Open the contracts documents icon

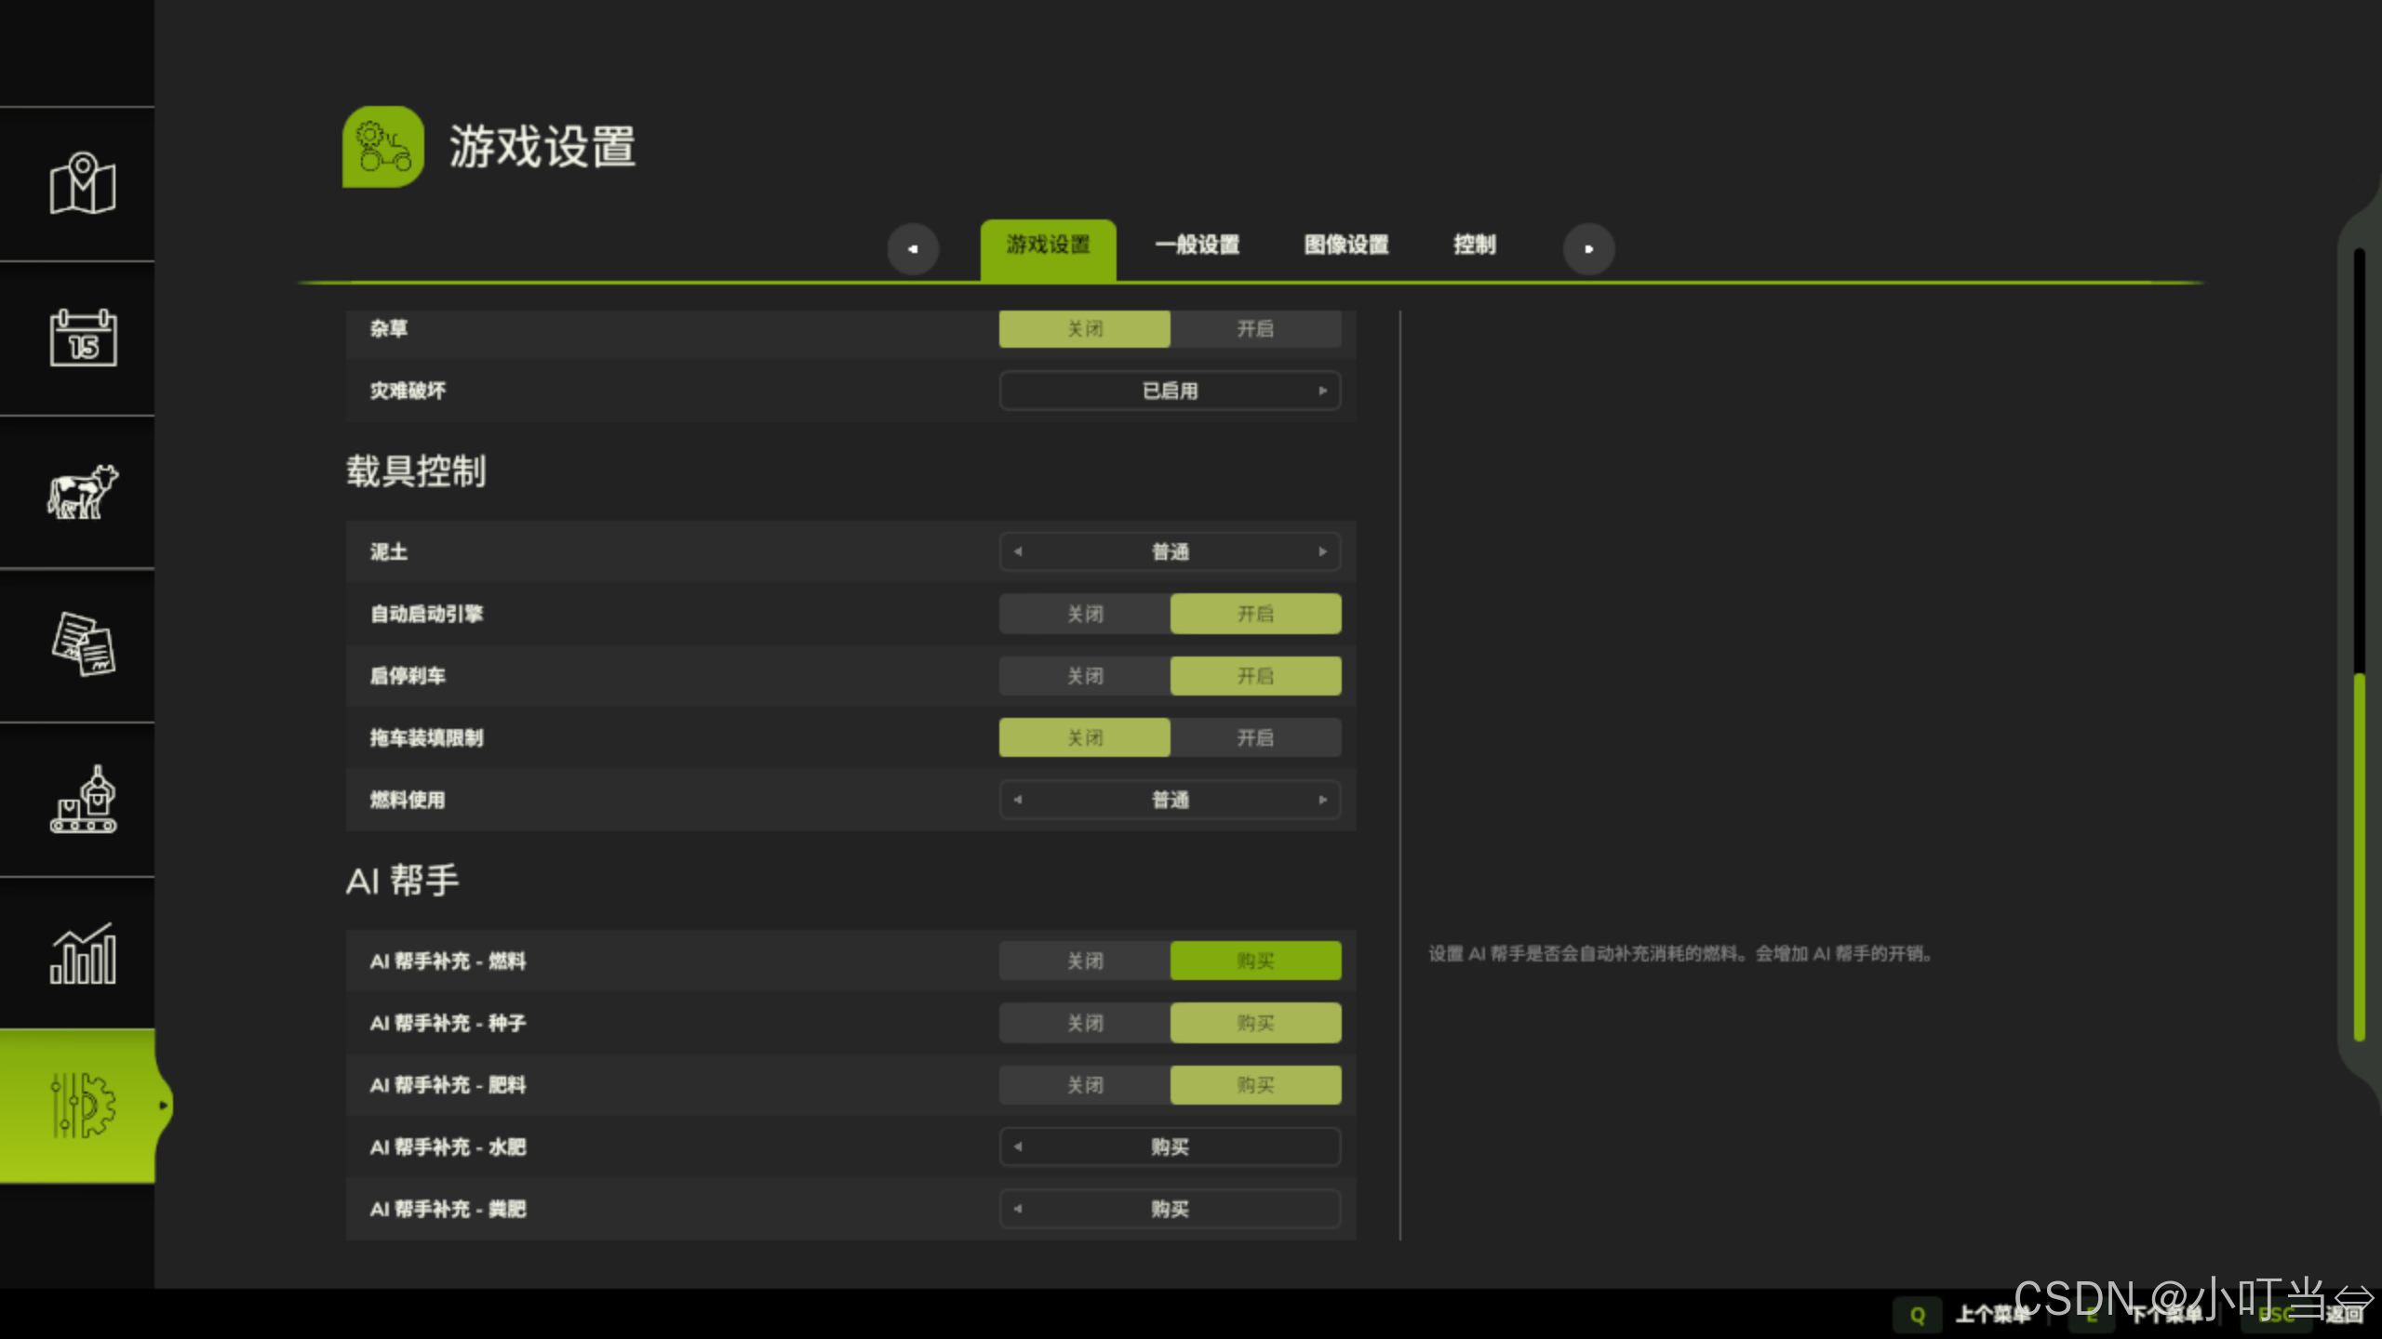point(82,644)
